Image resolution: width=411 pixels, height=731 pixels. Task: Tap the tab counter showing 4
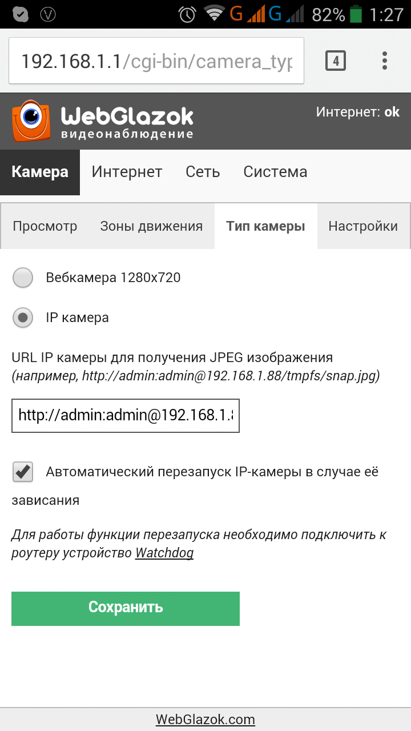coord(336,60)
